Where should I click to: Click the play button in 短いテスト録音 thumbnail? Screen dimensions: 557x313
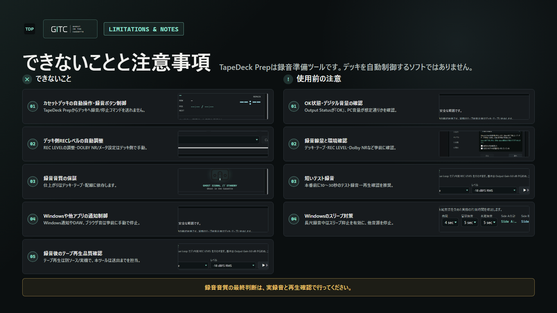(x=524, y=190)
